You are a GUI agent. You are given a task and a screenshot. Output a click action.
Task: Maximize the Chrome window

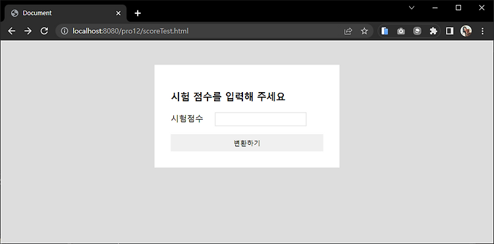click(458, 8)
